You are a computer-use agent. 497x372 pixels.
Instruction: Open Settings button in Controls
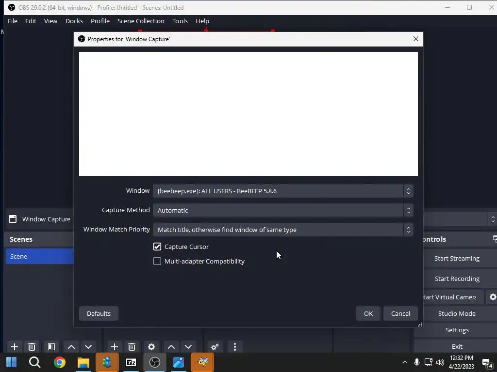(x=457, y=330)
